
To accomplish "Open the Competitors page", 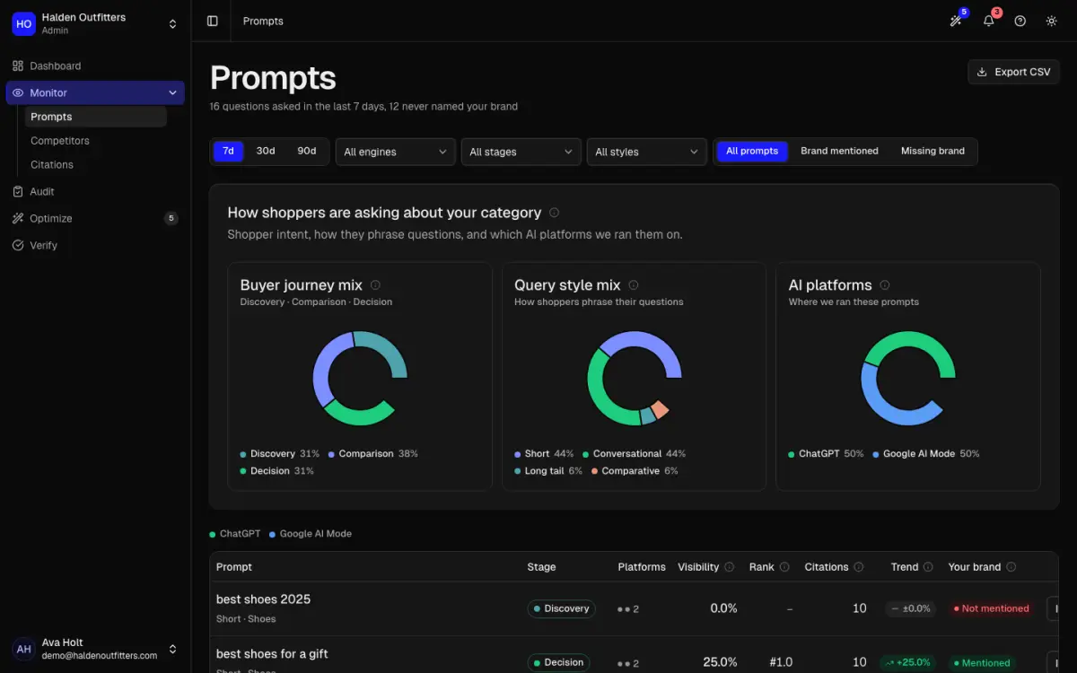I will pos(95,141).
